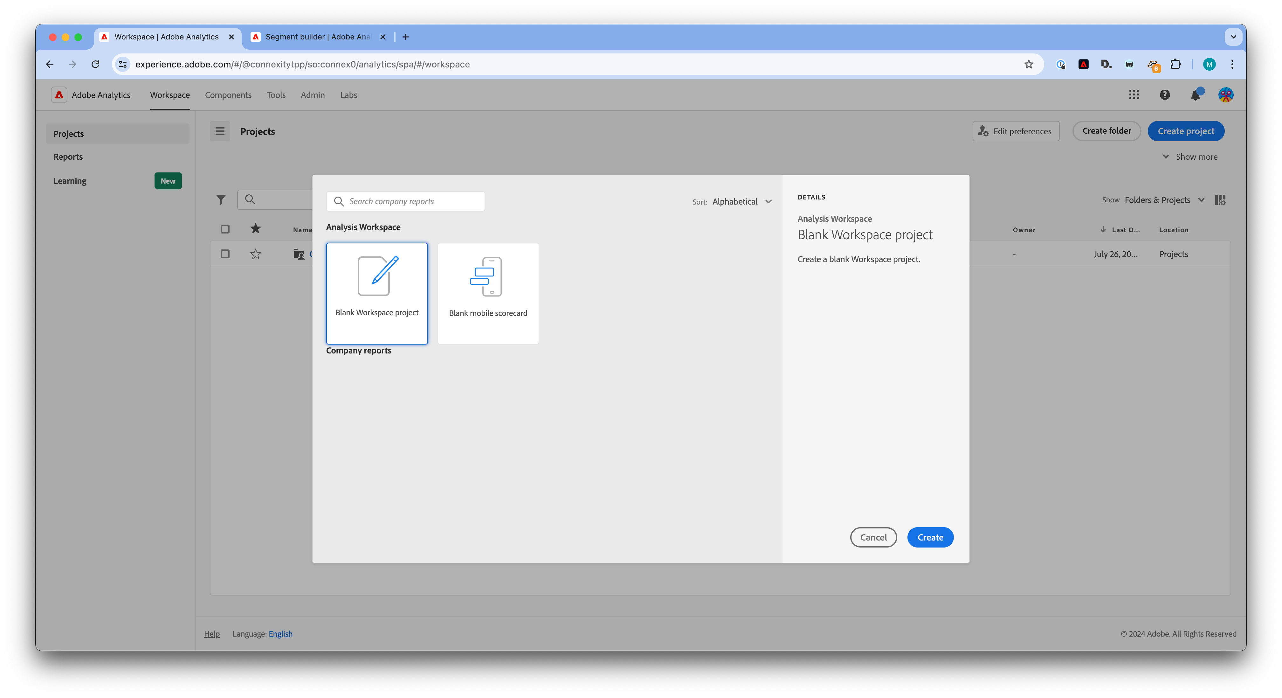Open a new browser tab
This screenshot has width=1282, height=698.
pos(406,37)
